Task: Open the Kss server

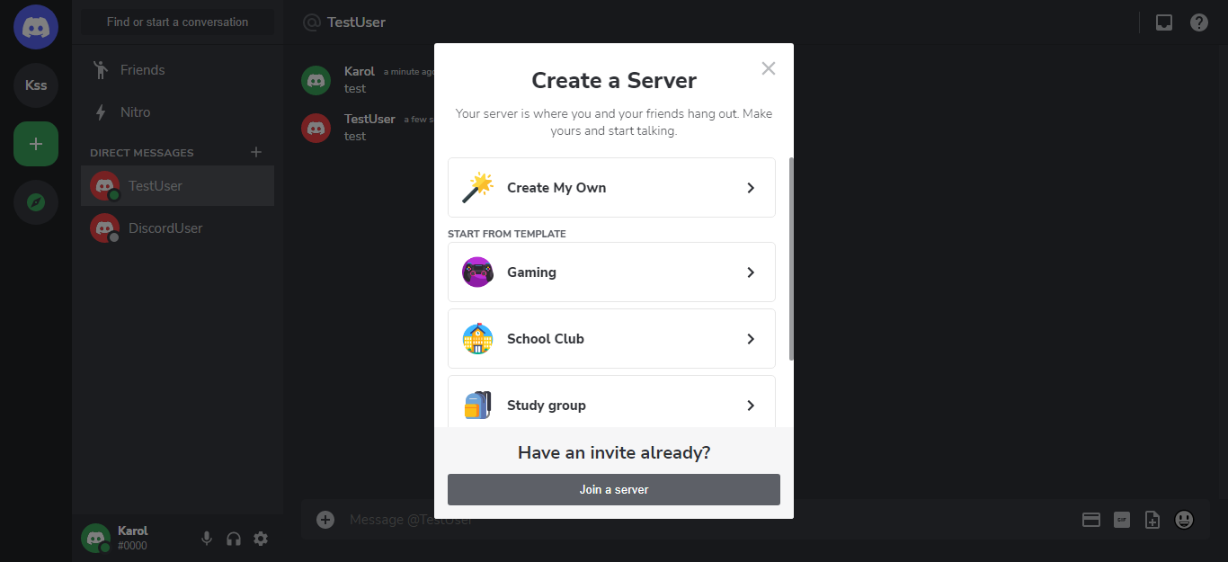Action: coord(36,85)
